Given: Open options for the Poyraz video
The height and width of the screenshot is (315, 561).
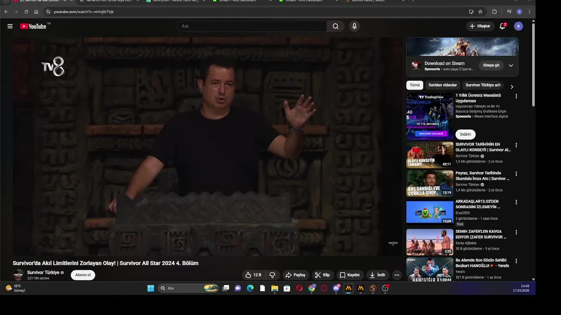Looking at the screenshot, I should pyautogui.click(x=516, y=174).
